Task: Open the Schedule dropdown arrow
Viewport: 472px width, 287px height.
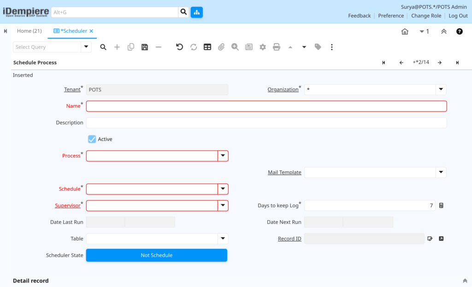Action: pyautogui.click(x=223, y=189)
